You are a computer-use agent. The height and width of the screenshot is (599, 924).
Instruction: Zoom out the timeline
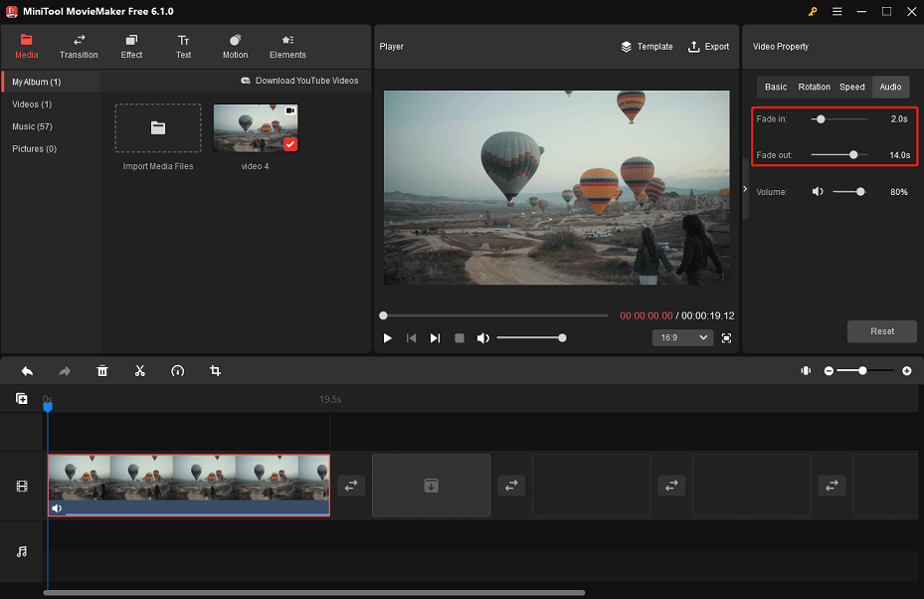click(x=829, y=371)
